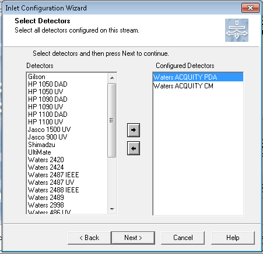Select Waters ACQUITY PDA configured detector

point(198,77)
